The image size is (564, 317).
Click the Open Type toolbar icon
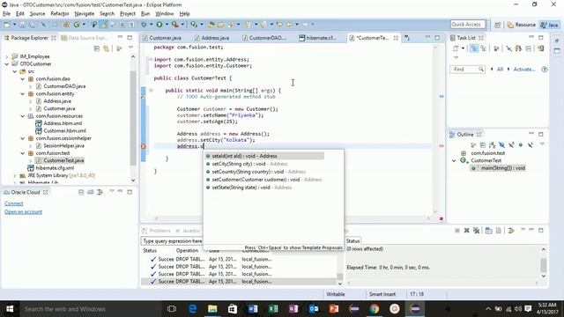coord(211,25)
